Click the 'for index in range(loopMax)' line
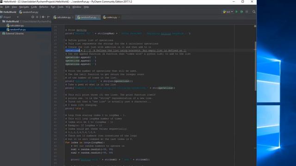Screen dimensions: 296x166 pyautogui.click(x=85, y=142)
